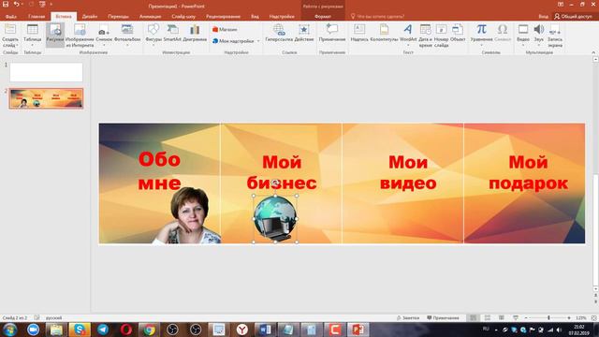Click the zoom percentage value
This screenshot has width=599, height=337.
(x=580, y=317)
